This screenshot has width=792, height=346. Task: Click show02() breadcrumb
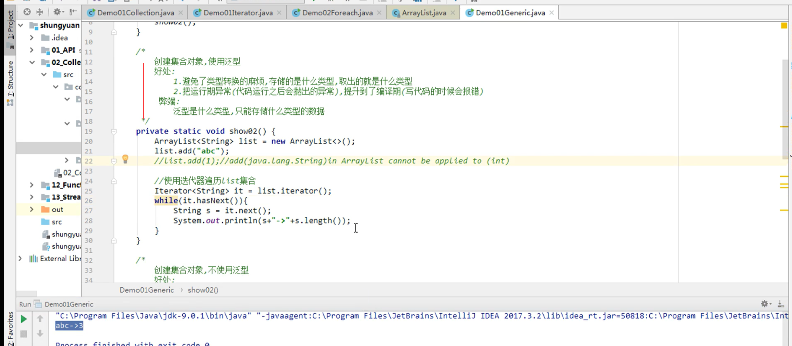click(203, 290)
